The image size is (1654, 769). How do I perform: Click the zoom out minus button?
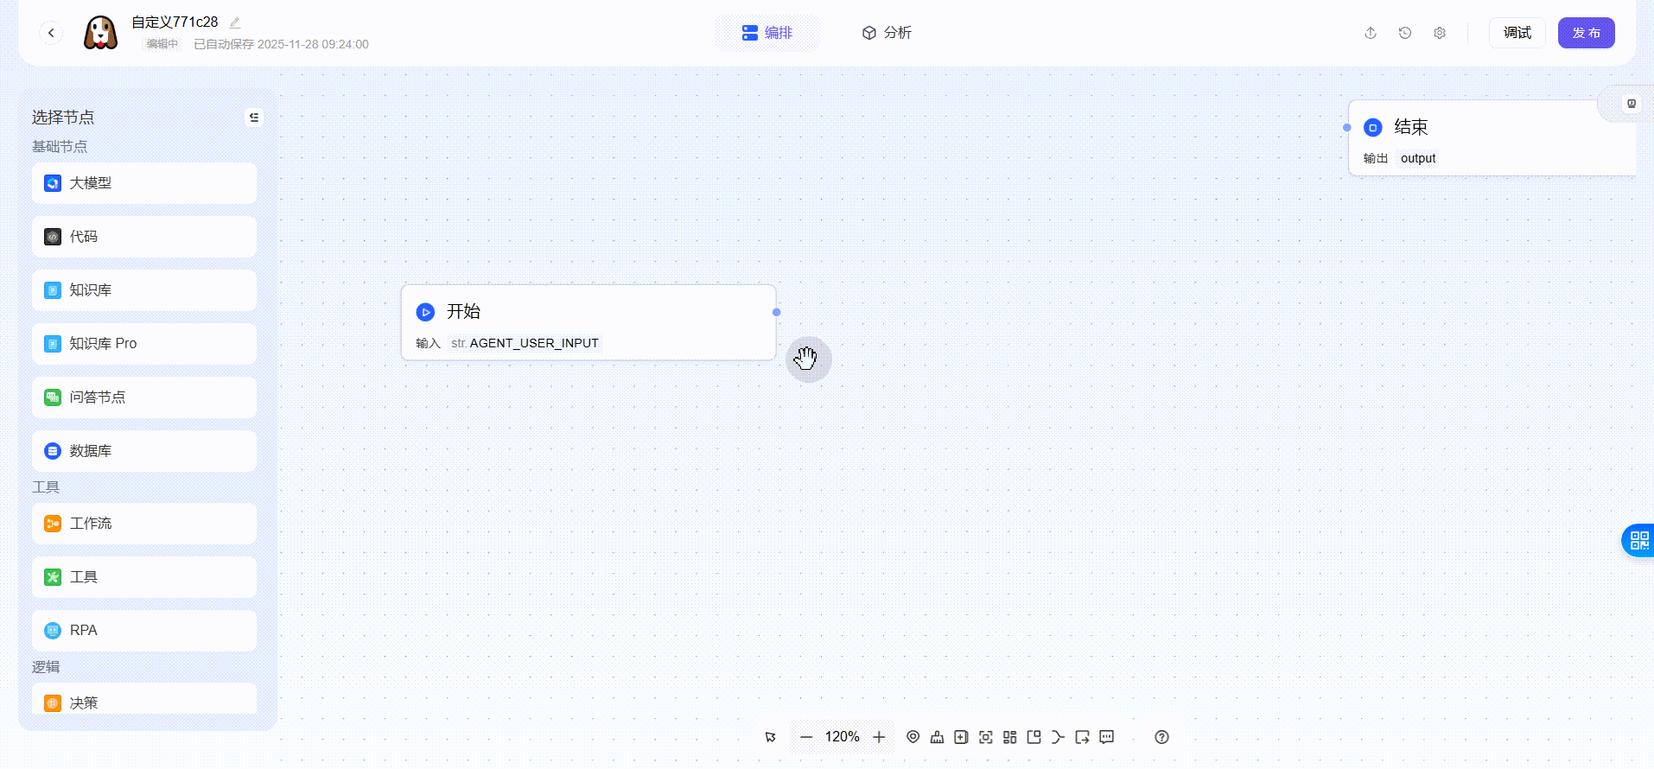[806, 737]
